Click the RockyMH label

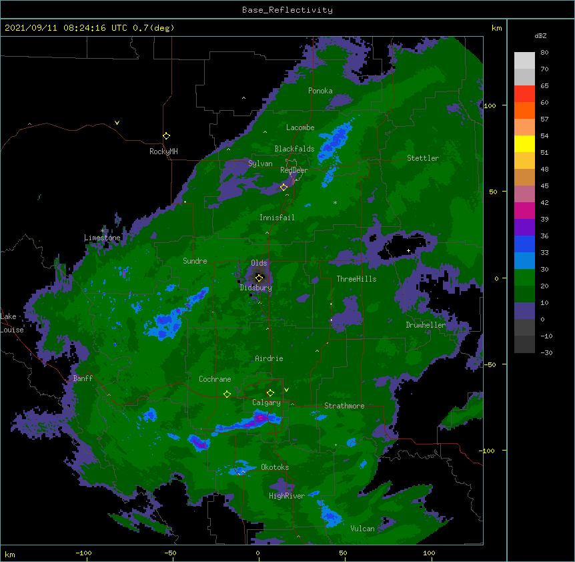[x=163, y=152]
